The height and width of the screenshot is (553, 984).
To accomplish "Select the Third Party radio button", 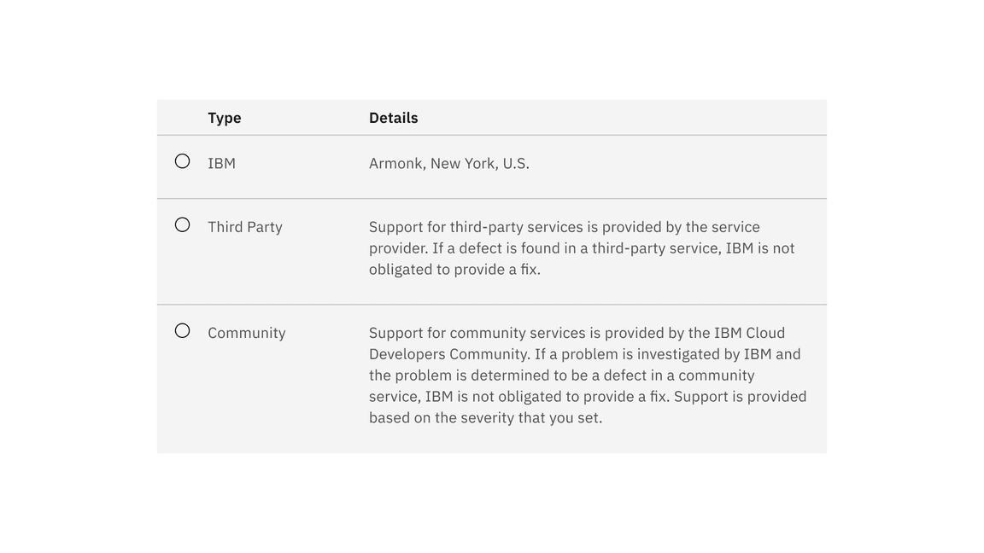I will (x=182, y=224).
